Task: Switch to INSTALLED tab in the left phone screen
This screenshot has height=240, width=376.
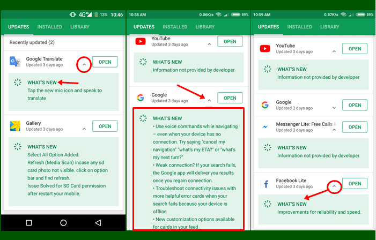Action: [51, 27]
